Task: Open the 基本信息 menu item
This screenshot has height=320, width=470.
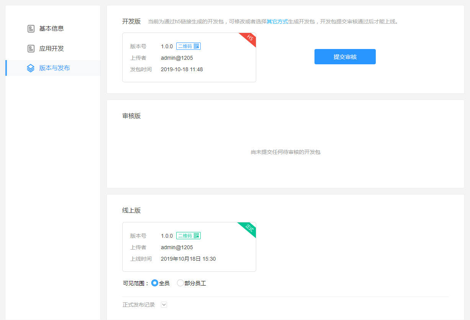Action: 51,29
